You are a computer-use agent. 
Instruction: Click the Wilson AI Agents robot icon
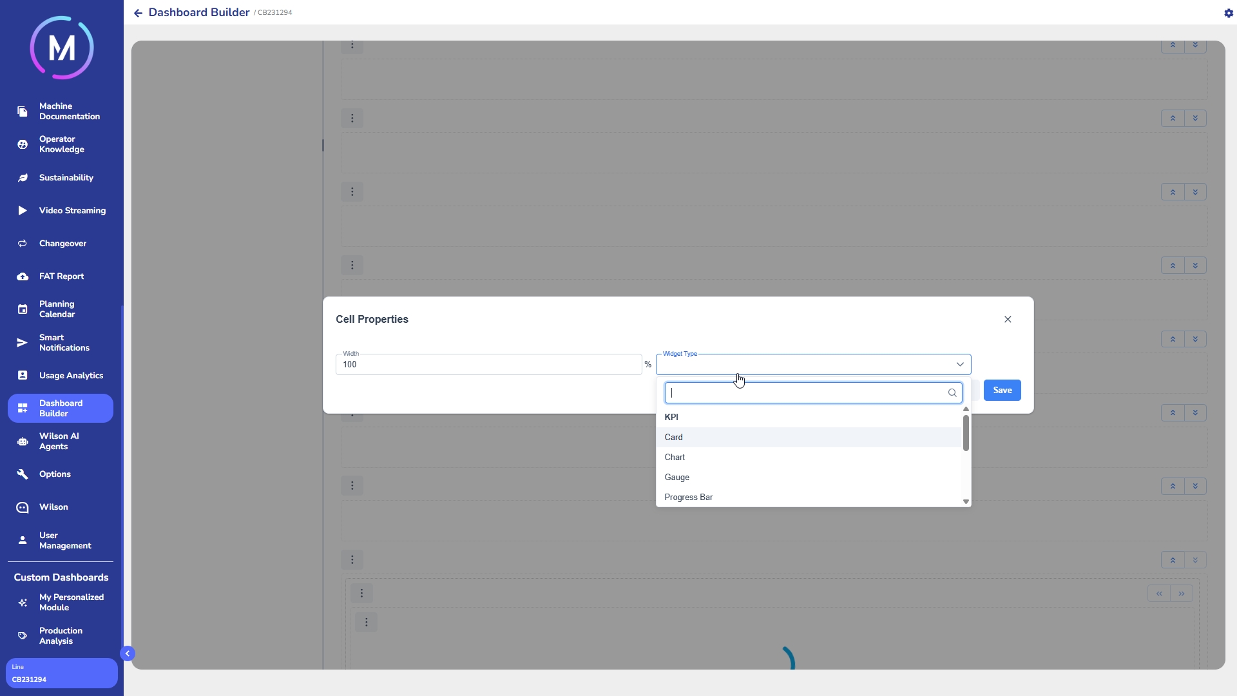pos(23,441)
